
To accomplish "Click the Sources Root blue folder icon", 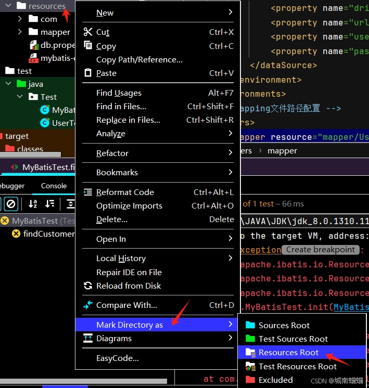I will click(x=250, y=325).
